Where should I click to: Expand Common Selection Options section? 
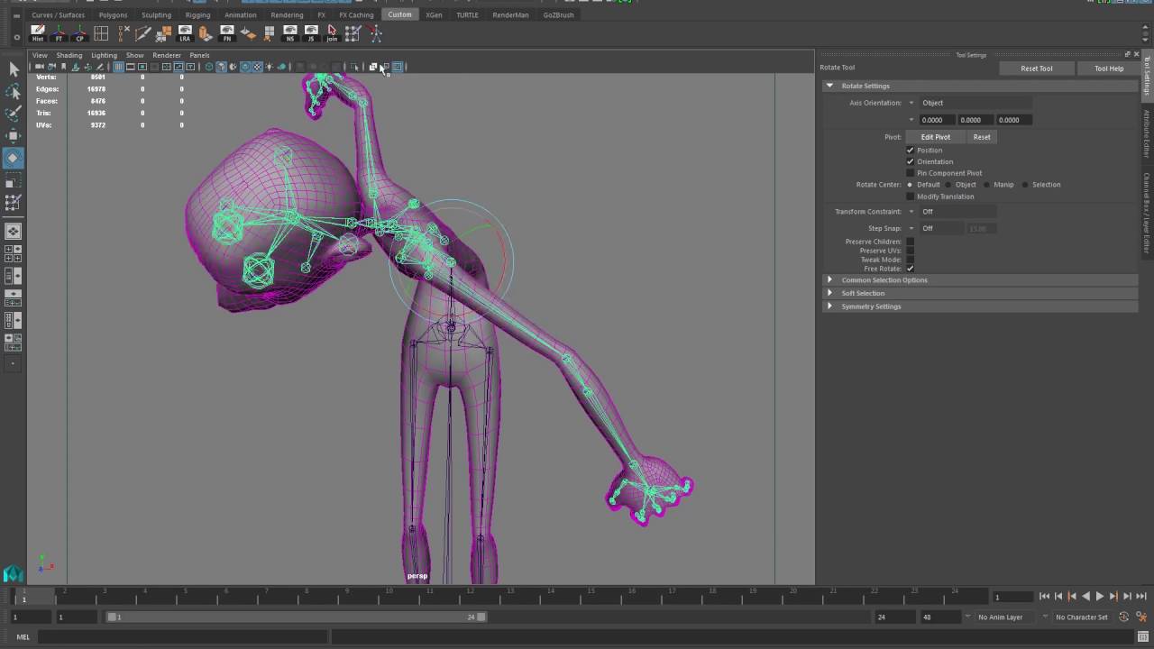click(884, 279)
